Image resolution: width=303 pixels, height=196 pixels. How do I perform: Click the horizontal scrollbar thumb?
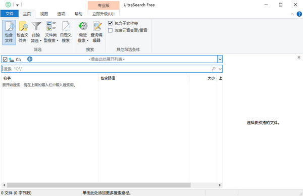[x=99, y=185]
